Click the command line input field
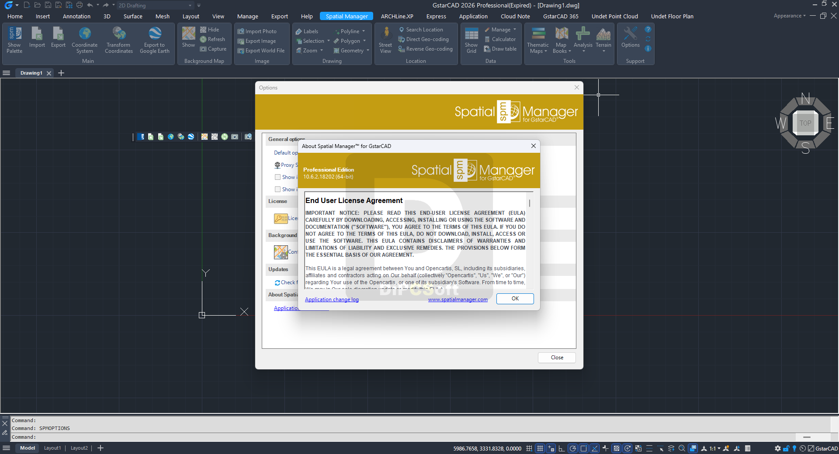839x454 pixels. pos(402,437)
